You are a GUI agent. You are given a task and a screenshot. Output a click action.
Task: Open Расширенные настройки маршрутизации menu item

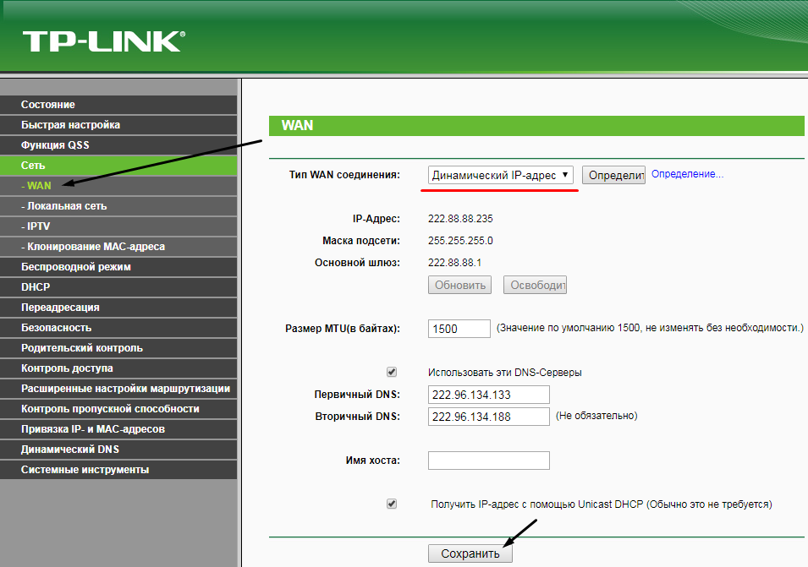coord(118,389)
